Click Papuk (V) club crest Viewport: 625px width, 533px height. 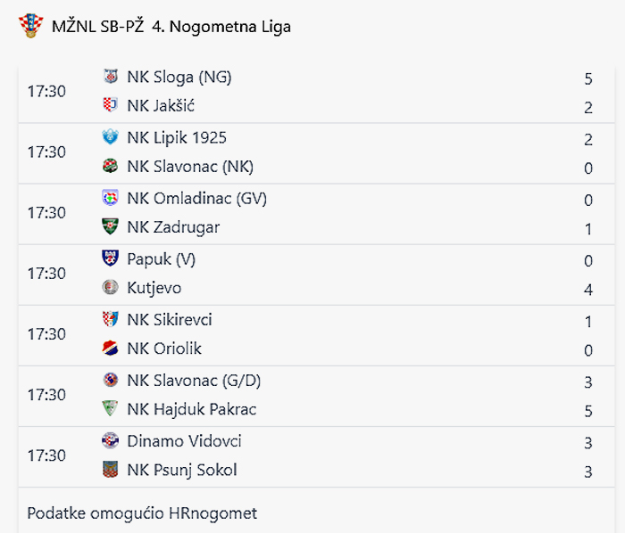coord(111,258)
